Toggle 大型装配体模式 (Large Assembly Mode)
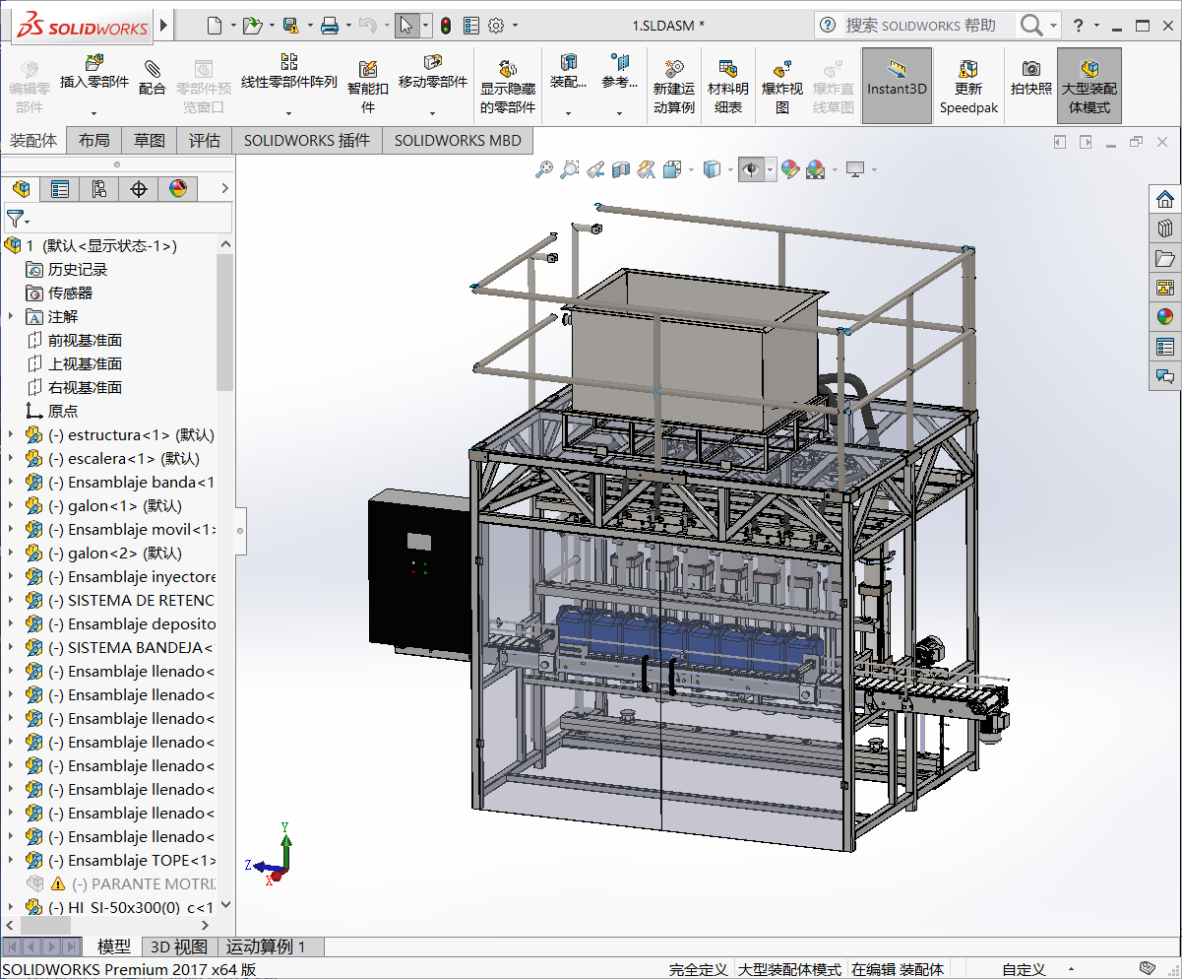Viewport: 1182px width, 979px height. (1089, 69)
